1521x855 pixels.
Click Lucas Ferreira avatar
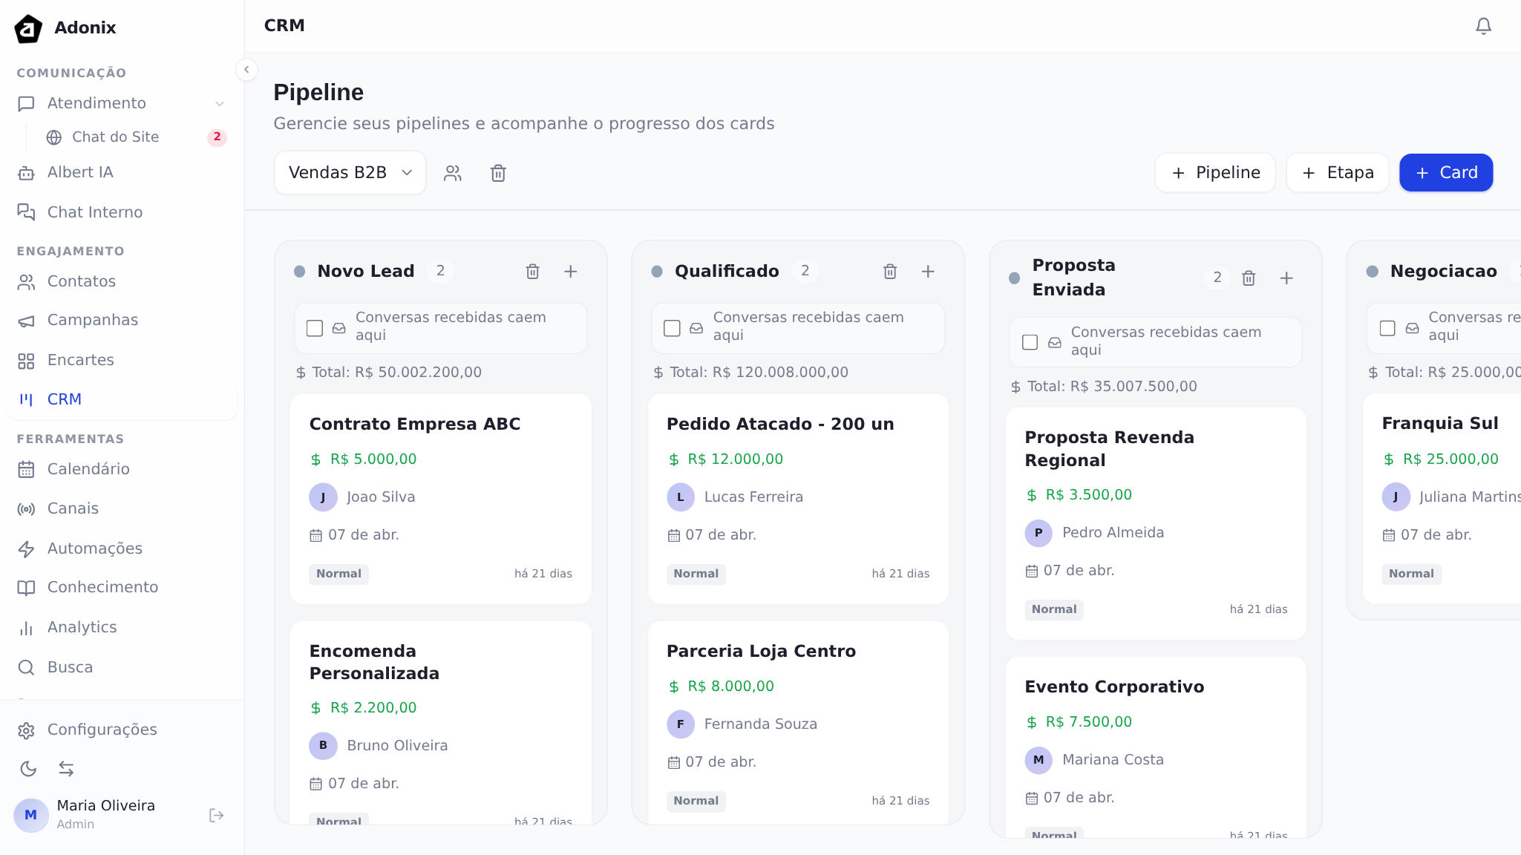(681, 497)
